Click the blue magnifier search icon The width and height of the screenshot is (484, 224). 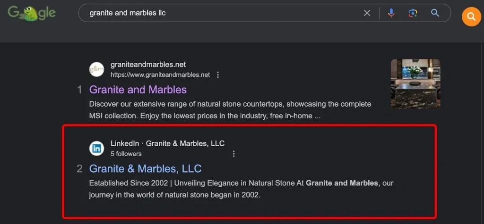(x=435, y=13)
